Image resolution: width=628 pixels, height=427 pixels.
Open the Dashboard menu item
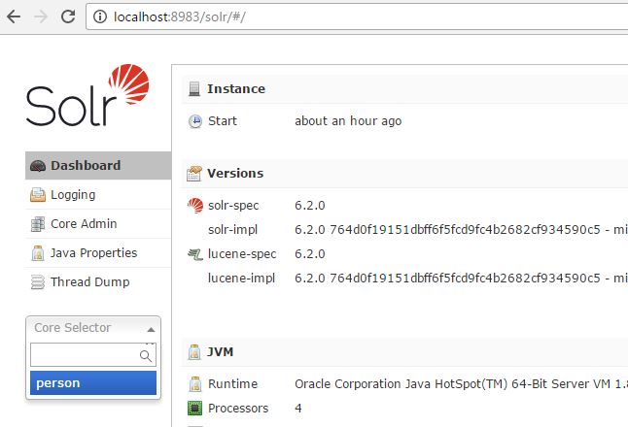point(86,166)
